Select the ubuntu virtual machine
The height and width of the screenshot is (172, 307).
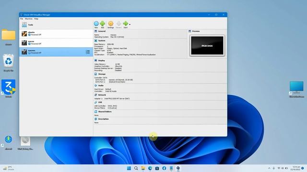(56, 34)
